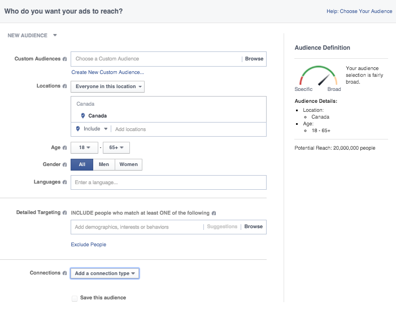The image size is (396, 318).
Task: Select Women gender option
Action: pyautogui.click(x=128, y=164)
